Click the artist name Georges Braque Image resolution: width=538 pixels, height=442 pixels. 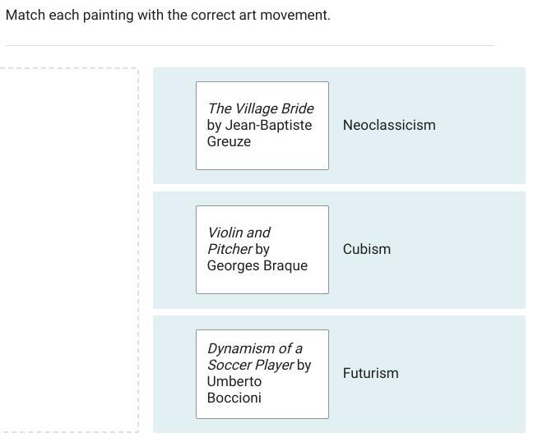coord(257,265)
